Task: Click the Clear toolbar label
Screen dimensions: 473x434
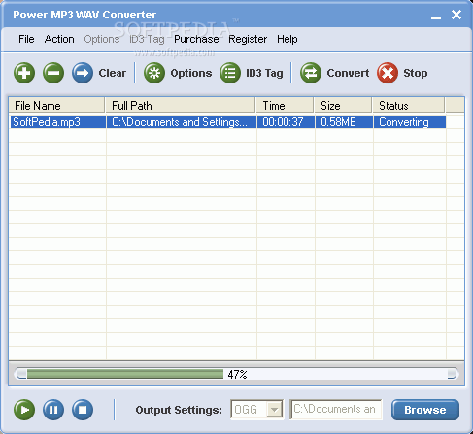Action: [x=113, y=73]
